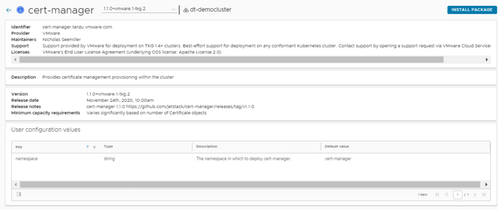Click the identifier cert-manager.tanzu.vmware.com
This screenshot has height=210, width=498.
coord(77,27)
